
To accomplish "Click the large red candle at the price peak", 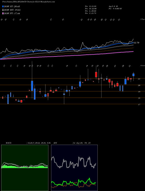I will click(x=96, y=74).
